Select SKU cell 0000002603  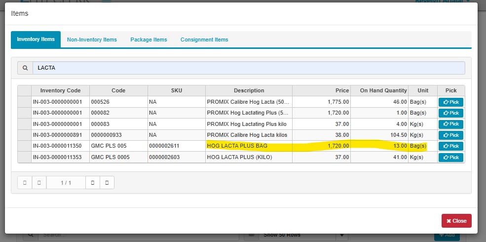pos(176,157)
